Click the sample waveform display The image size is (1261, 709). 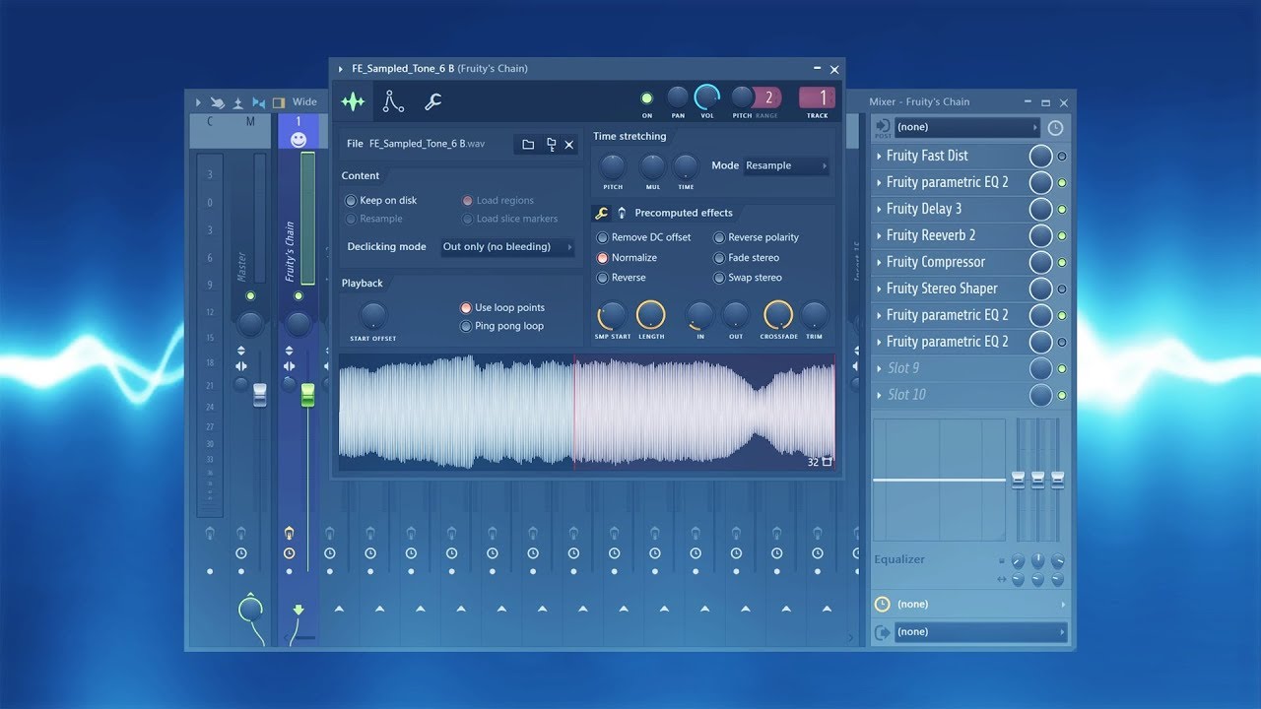point(587,413)
